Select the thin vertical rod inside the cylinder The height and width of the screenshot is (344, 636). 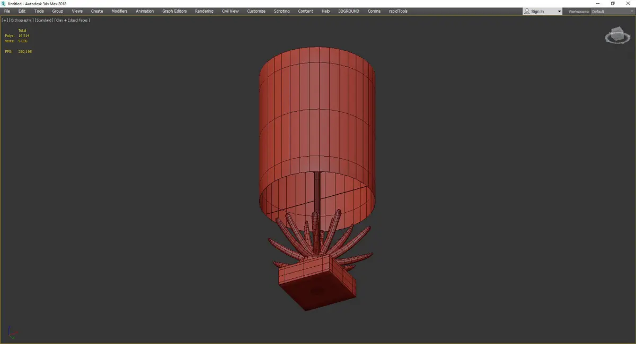(x=316, y=192)
